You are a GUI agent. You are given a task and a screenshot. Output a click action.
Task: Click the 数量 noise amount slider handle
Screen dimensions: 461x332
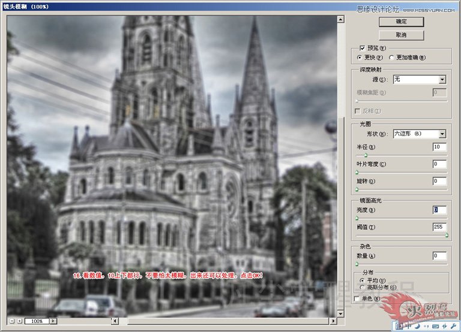tap(357, 264)
